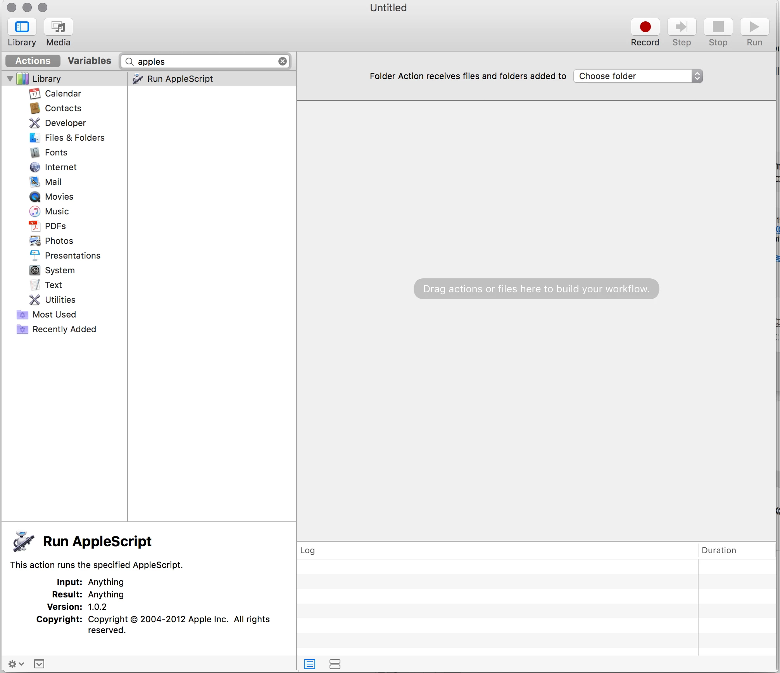Select the Files & Folders category
This screenshot has height=673, width=780.
pos(74,138)
